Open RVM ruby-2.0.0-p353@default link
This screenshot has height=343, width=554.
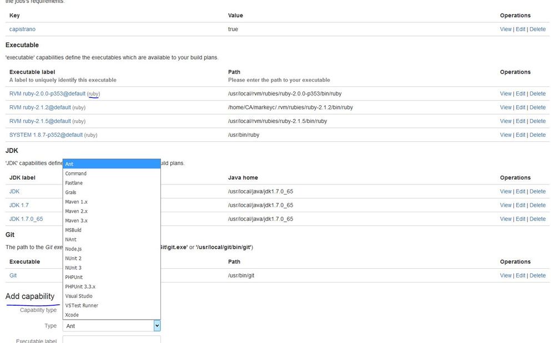click(47, 94)
